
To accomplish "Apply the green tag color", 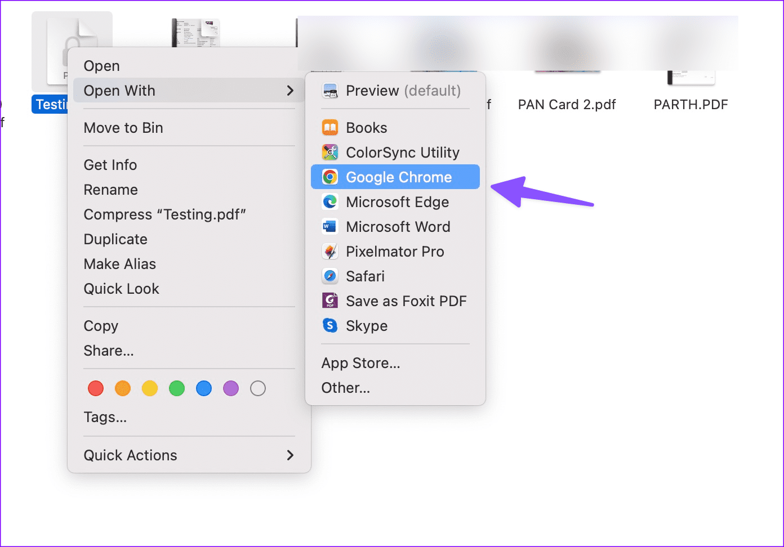I will (x=177, y=388).
